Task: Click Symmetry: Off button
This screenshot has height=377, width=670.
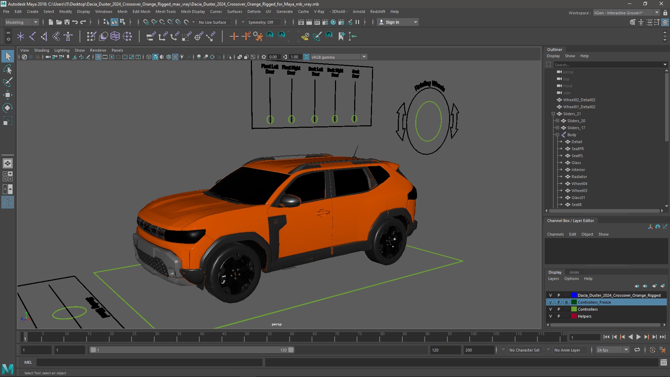Action: pyautogui.click(x=264, y=22)
